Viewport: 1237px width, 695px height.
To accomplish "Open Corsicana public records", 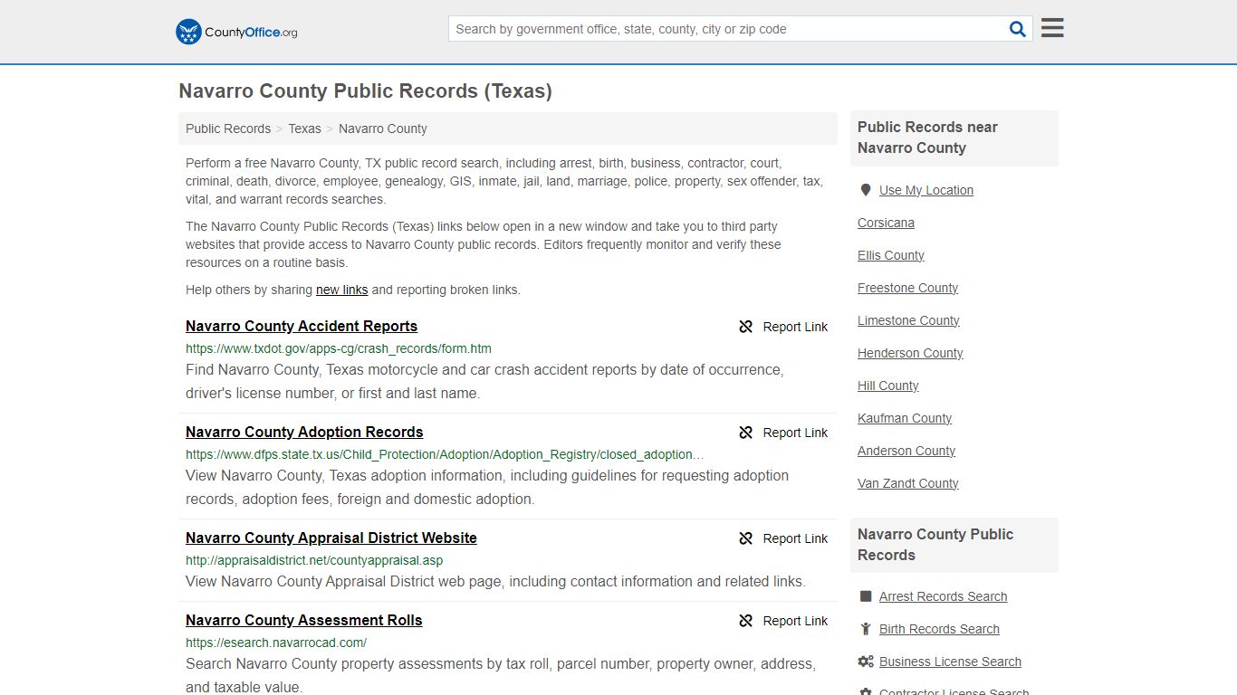I will [886, 223].
